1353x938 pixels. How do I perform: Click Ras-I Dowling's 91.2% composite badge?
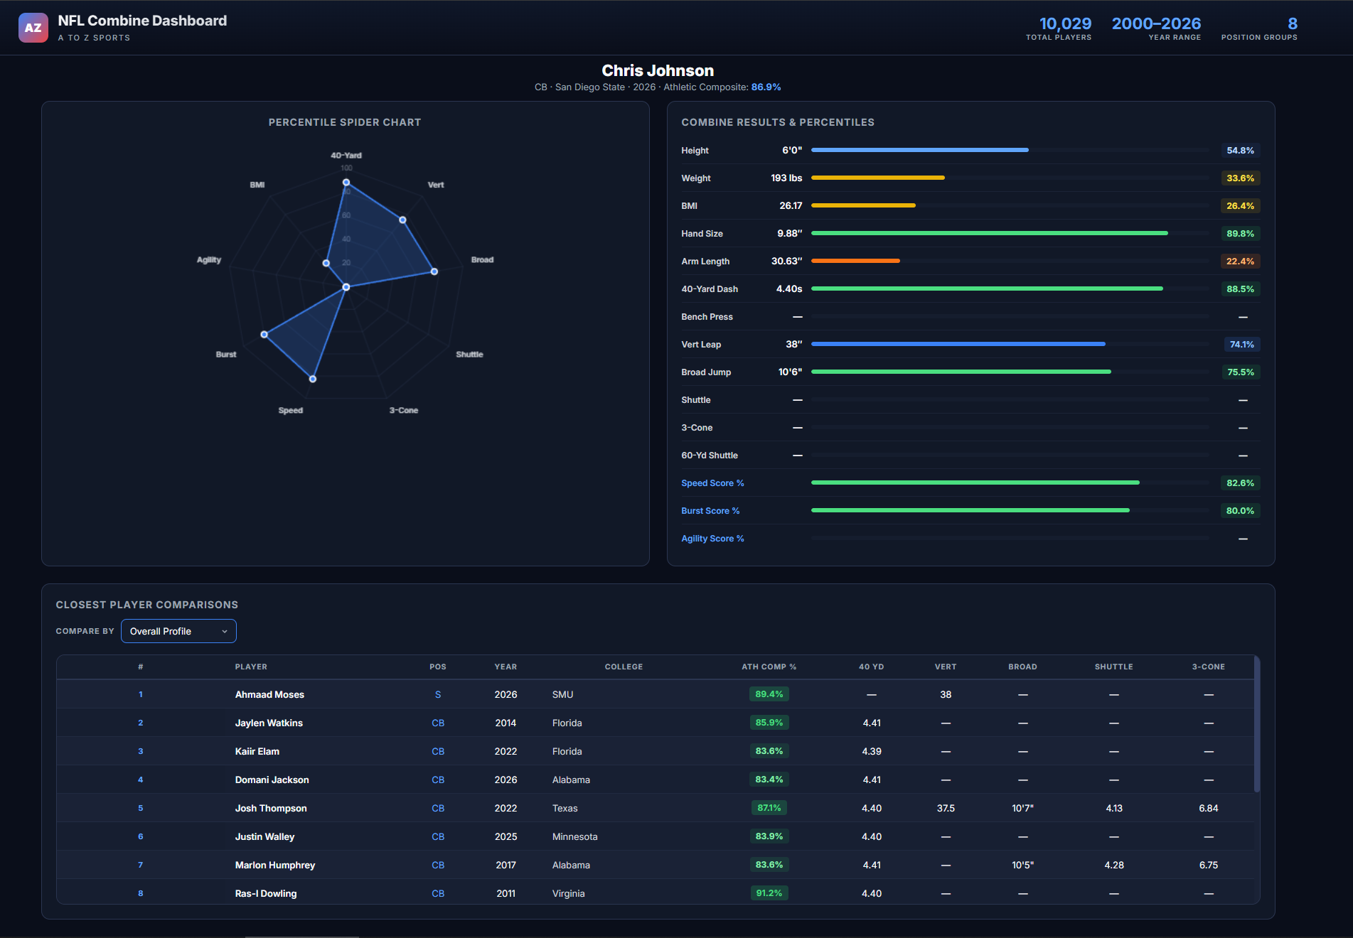769,893
